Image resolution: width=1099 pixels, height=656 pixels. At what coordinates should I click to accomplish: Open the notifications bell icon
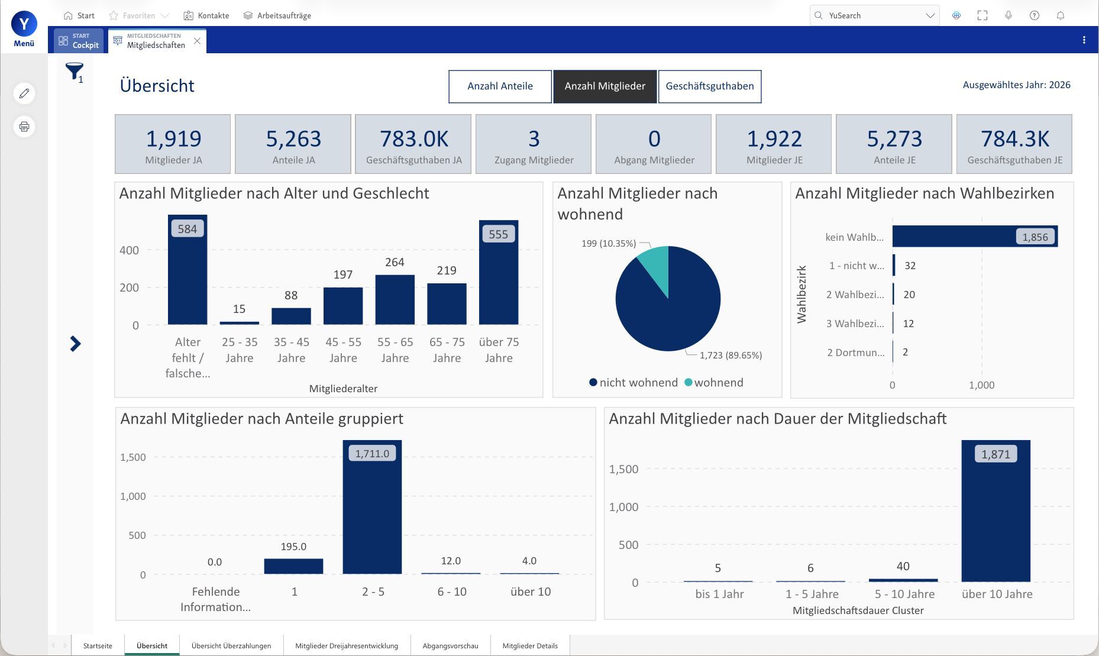click(1061, 15)
